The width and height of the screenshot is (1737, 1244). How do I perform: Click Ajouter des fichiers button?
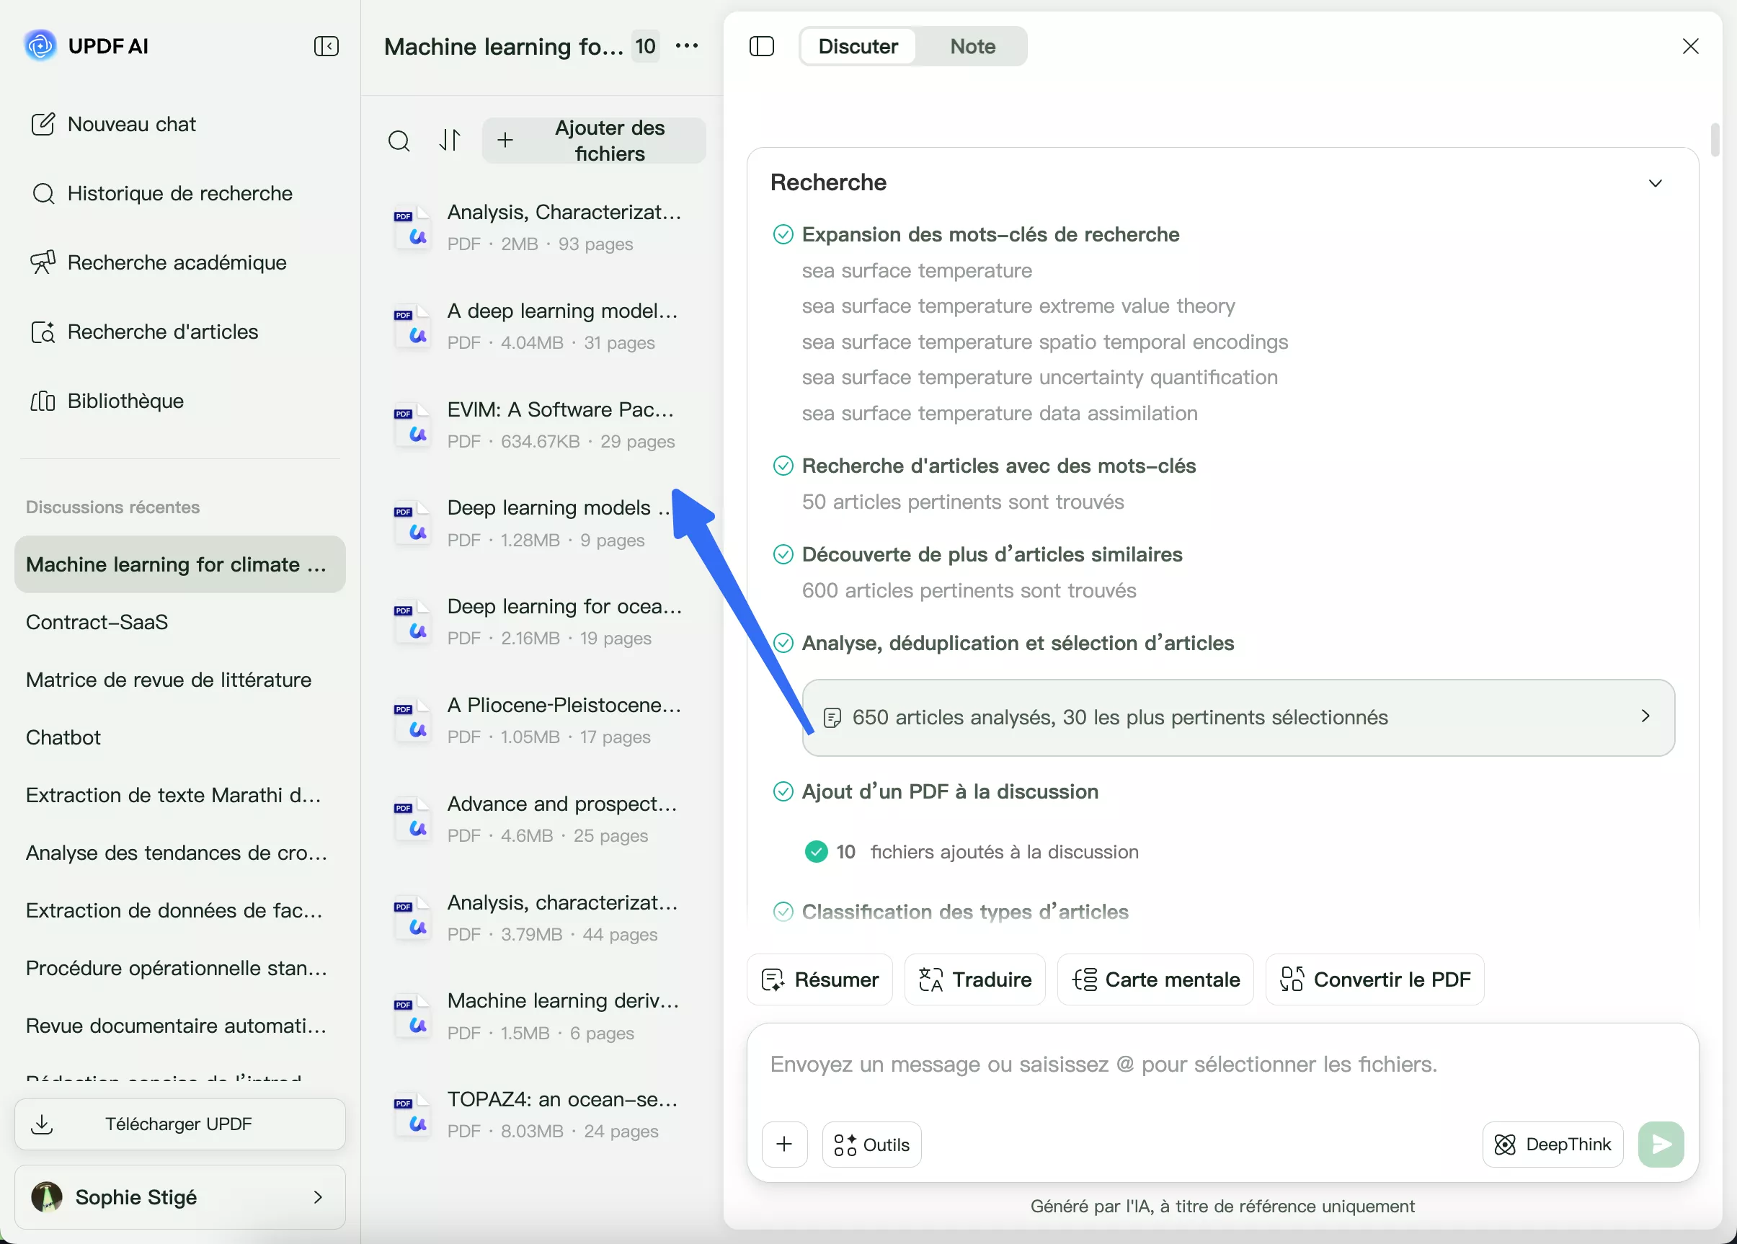tap(594, 141)
